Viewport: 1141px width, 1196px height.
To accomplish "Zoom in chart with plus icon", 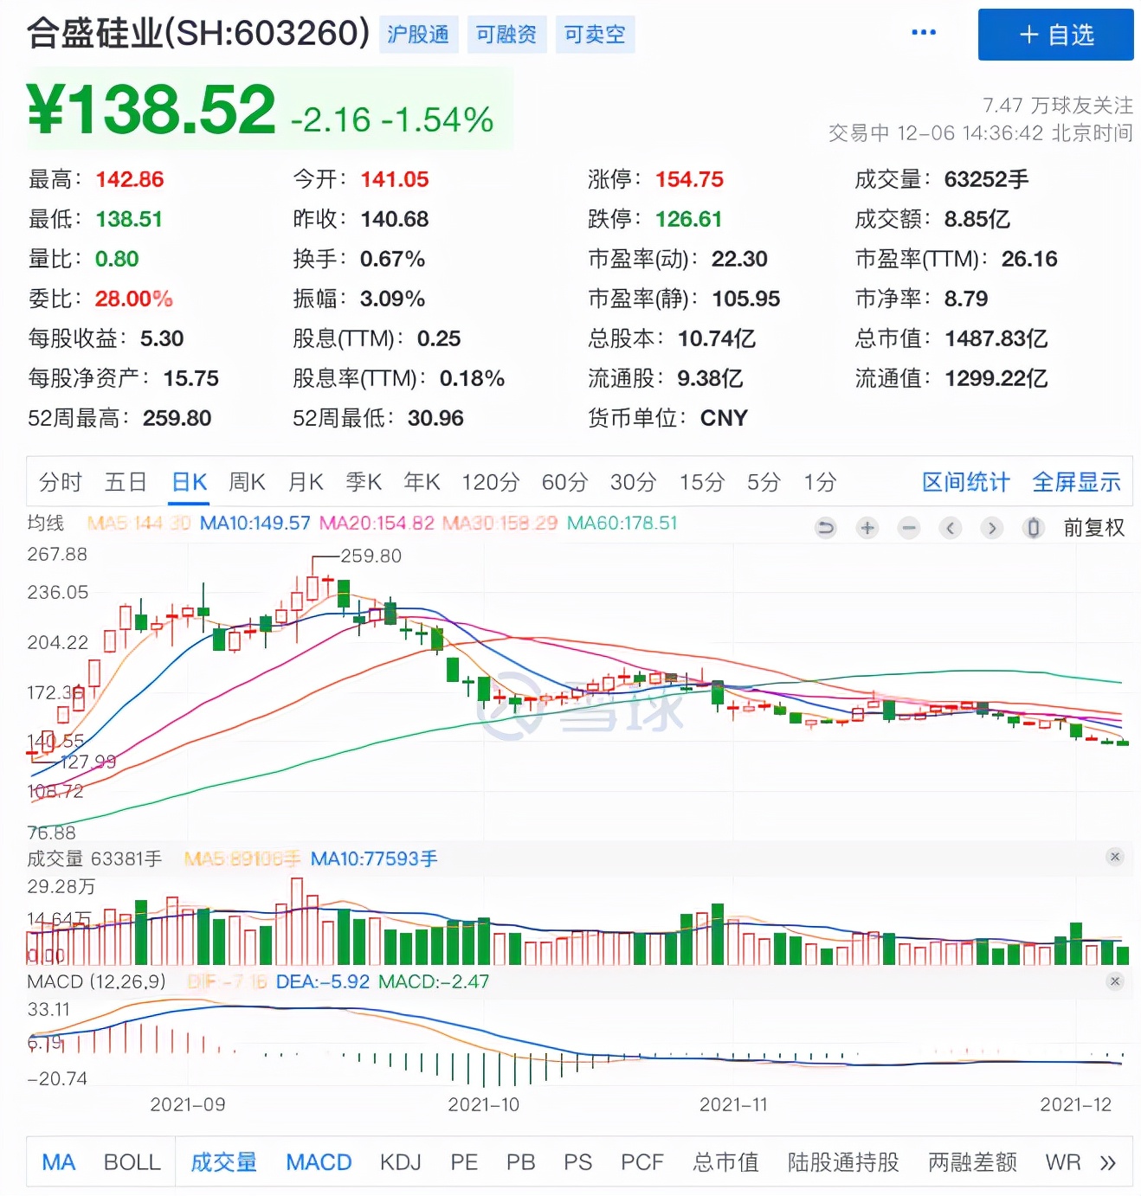I will (x=867, y=527).
